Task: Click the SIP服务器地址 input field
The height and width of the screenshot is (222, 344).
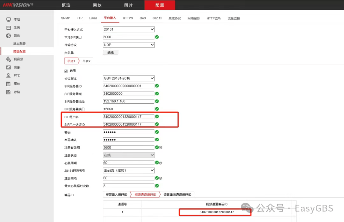Action: point(128,101)
